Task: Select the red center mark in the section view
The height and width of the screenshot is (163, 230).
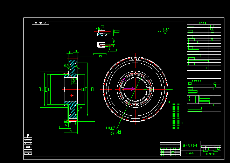Action: tap(71, 95)
